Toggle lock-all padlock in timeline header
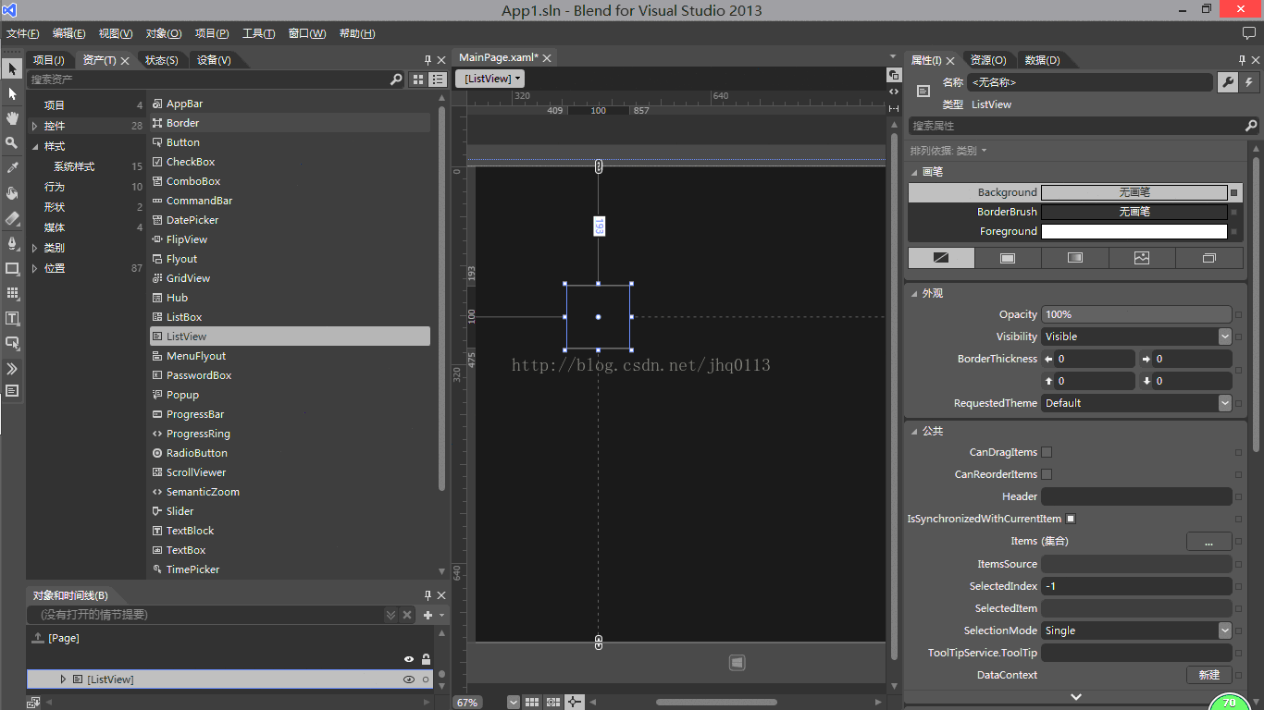1264x710 pixels. pos(426,659)
